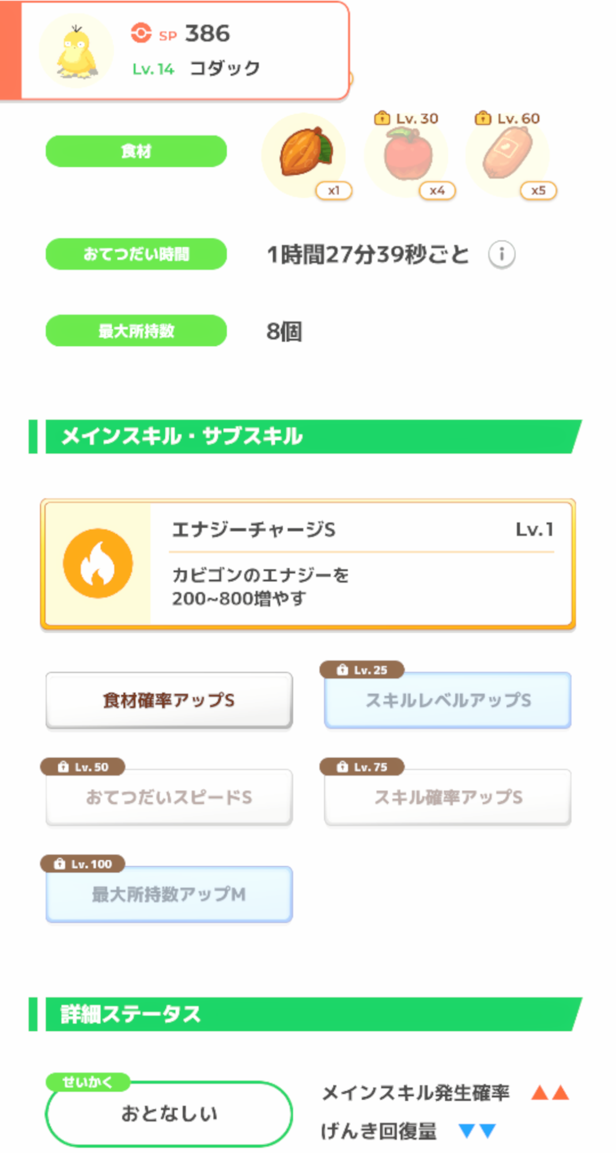Tap the 食材 green label
This screenshot has width=616, height=1153.
pyautogui.click(x=136, y=152)
